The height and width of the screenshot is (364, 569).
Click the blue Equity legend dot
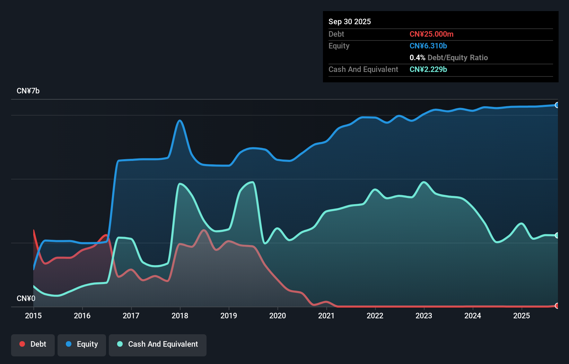[x=68, y=344]
